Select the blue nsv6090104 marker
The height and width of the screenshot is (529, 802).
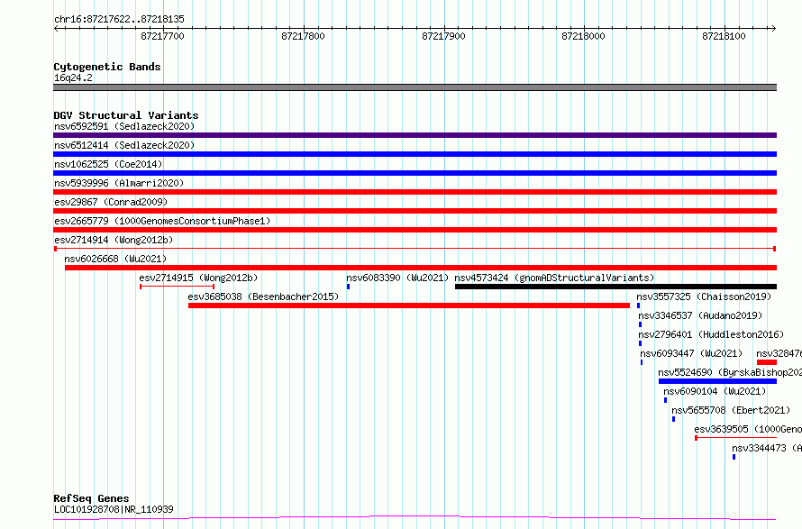(x=665, y=400)
